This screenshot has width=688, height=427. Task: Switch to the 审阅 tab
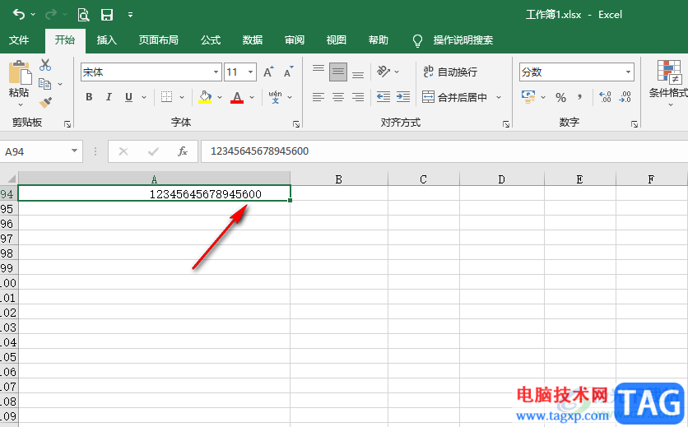295,40
